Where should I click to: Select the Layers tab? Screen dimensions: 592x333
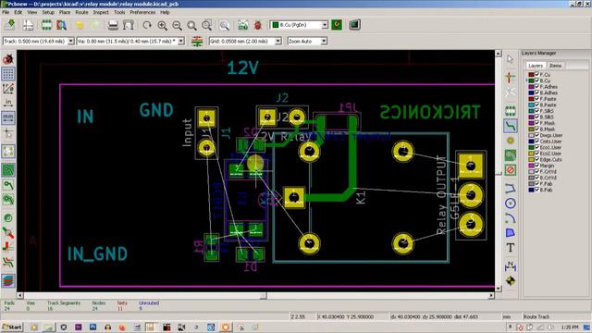pyautogui.click(x=536, y=66)
